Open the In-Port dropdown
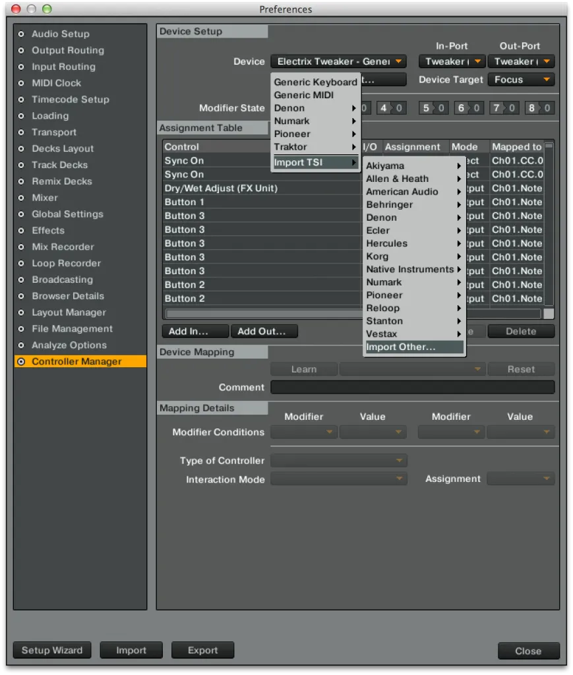This screenshot has height=675, width=573. 452,61
